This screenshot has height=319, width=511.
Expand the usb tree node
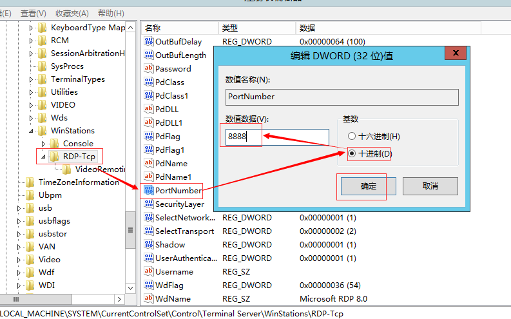(x=19, y=209)
